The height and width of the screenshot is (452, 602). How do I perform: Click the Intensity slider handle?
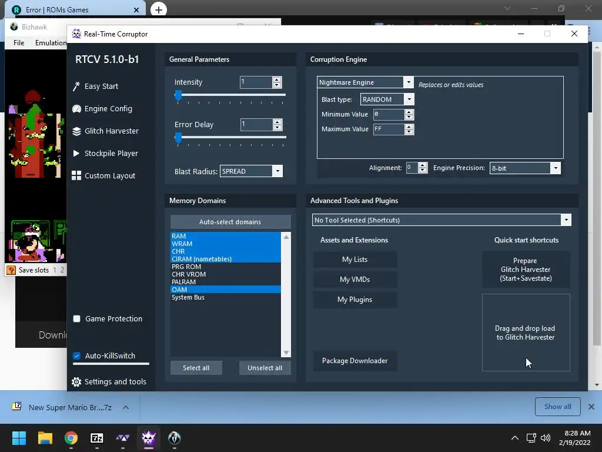tap(178, 95)
